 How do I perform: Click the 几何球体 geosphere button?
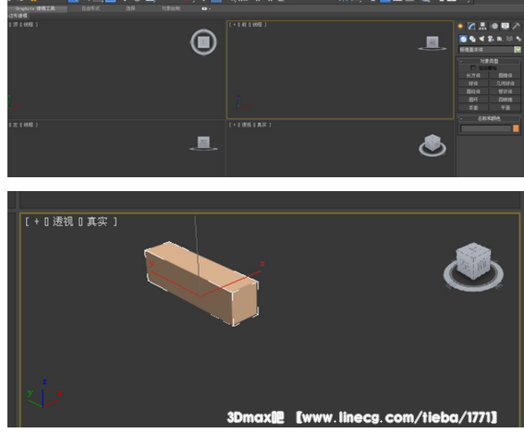[x=505, y=83]
